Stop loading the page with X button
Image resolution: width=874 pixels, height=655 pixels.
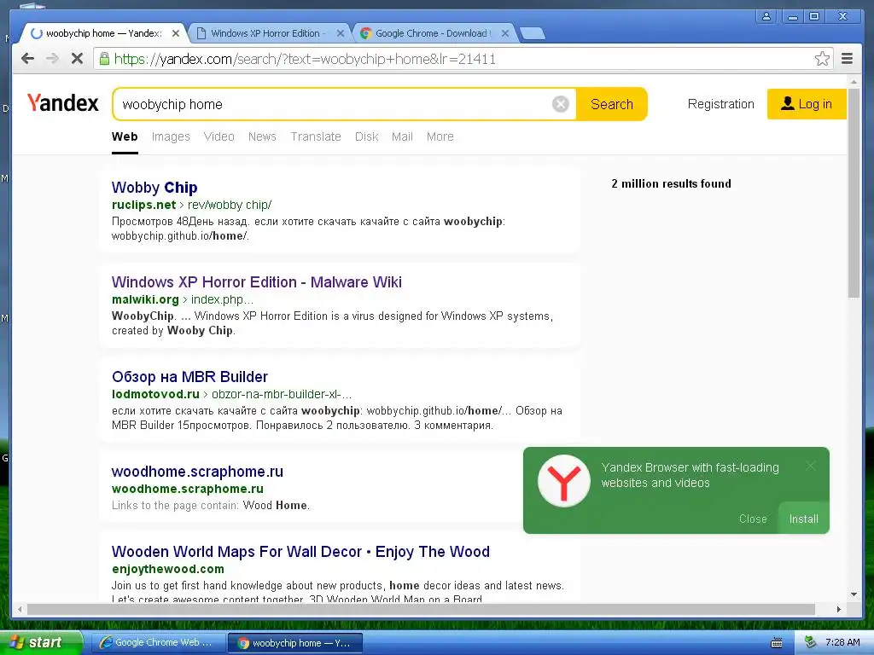(x=77, y=59)
